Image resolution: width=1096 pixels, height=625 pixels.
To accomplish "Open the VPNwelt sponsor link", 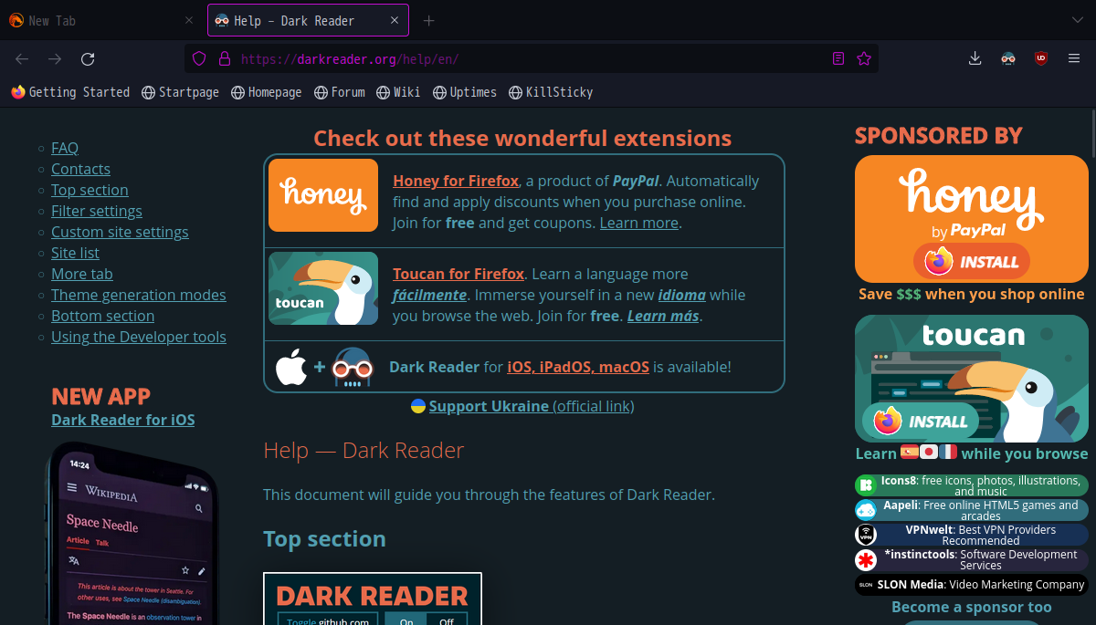I will pos(972,535).
